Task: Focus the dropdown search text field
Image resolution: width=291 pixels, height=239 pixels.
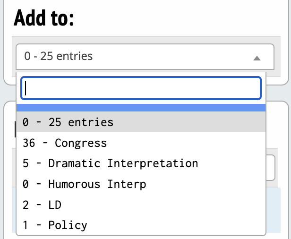Action: tap(141, 88)
